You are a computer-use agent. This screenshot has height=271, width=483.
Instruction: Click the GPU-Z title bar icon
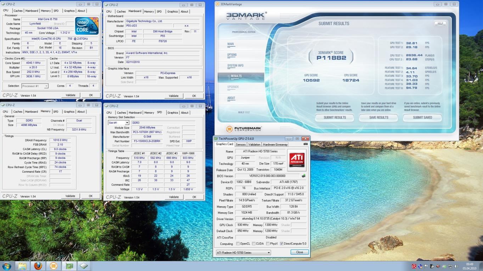[216, 139]
